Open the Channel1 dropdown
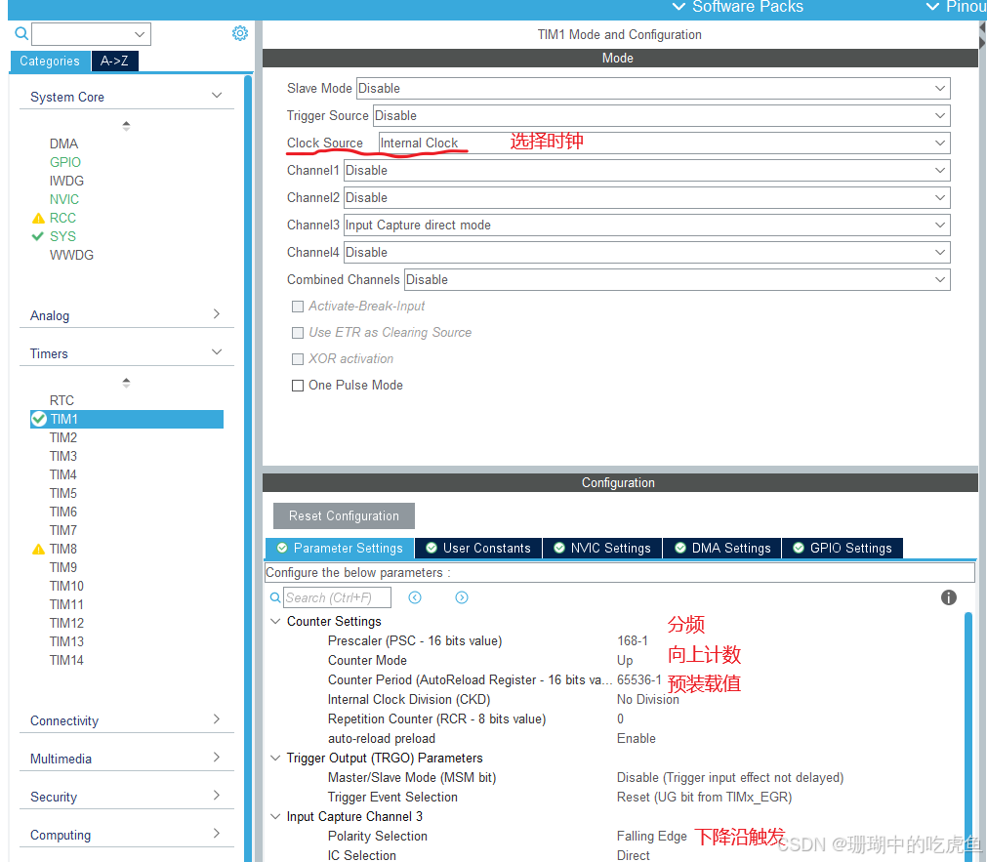987x862 pixels. click(647, 171)
